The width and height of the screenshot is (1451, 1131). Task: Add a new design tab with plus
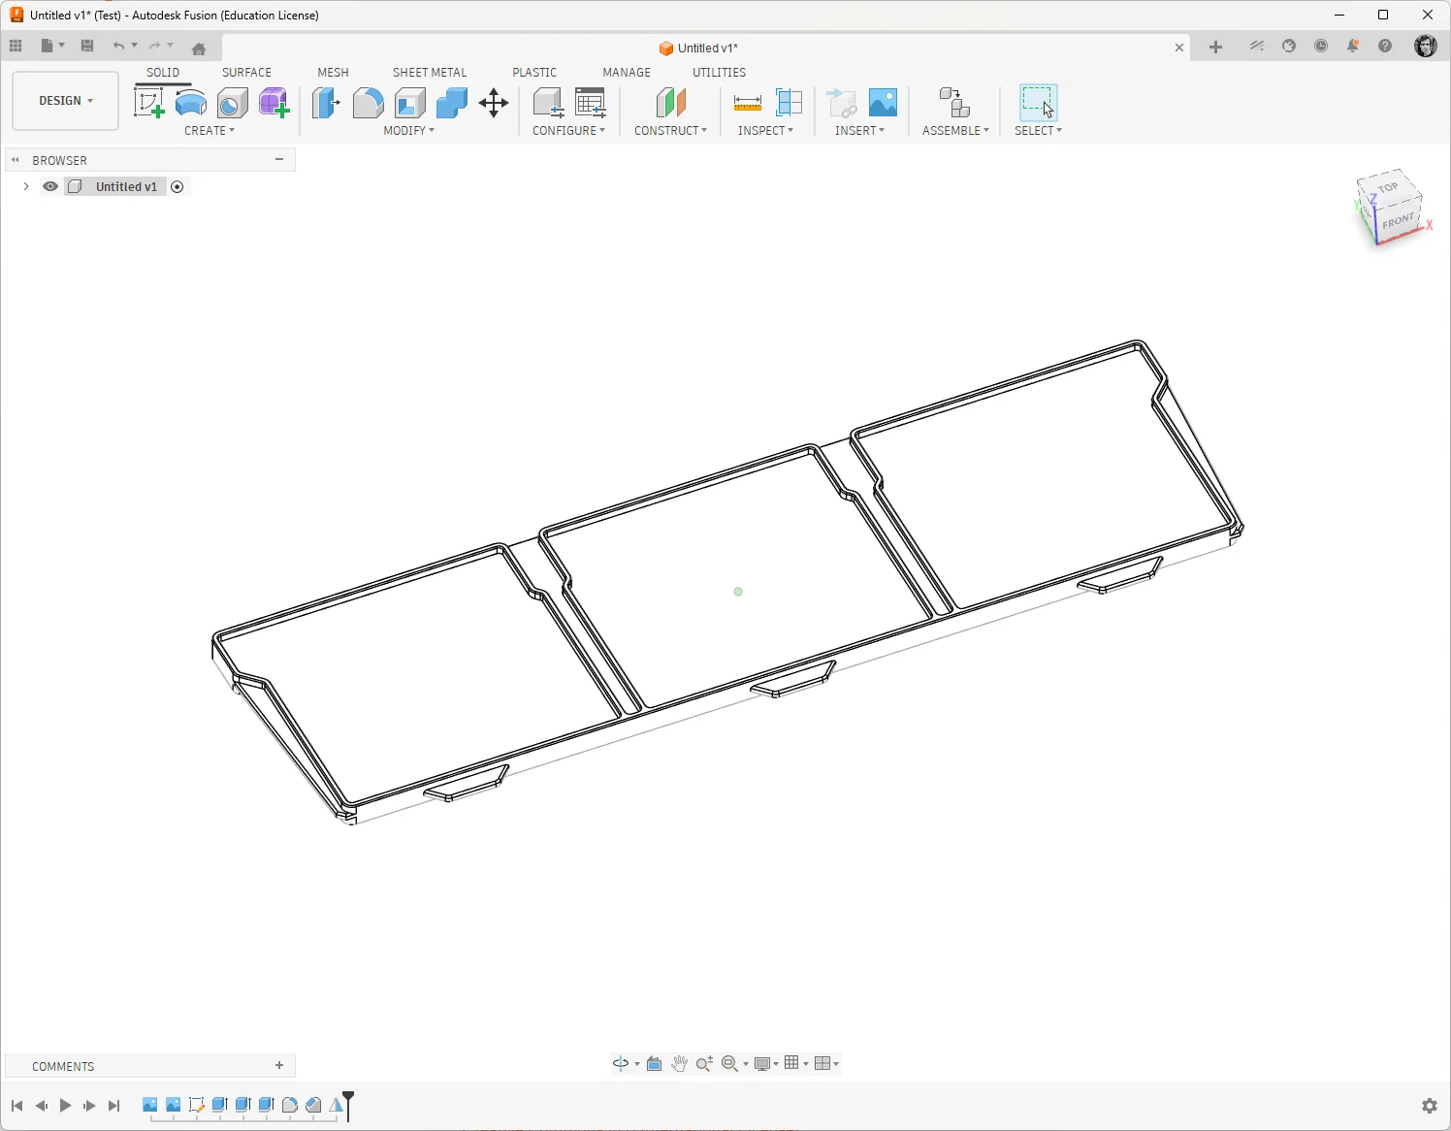[1215, 47]
